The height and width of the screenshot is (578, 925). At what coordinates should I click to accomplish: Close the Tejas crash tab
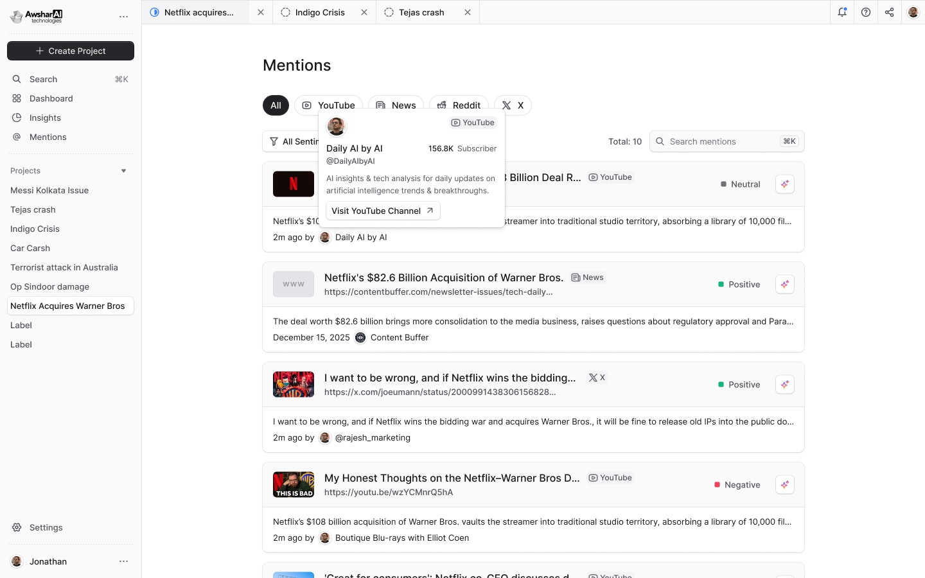[468, 12]
